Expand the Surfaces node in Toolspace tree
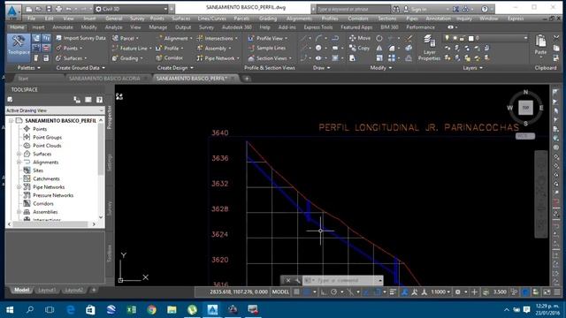This screenshot has height=318, width=566. pos(19,154)
